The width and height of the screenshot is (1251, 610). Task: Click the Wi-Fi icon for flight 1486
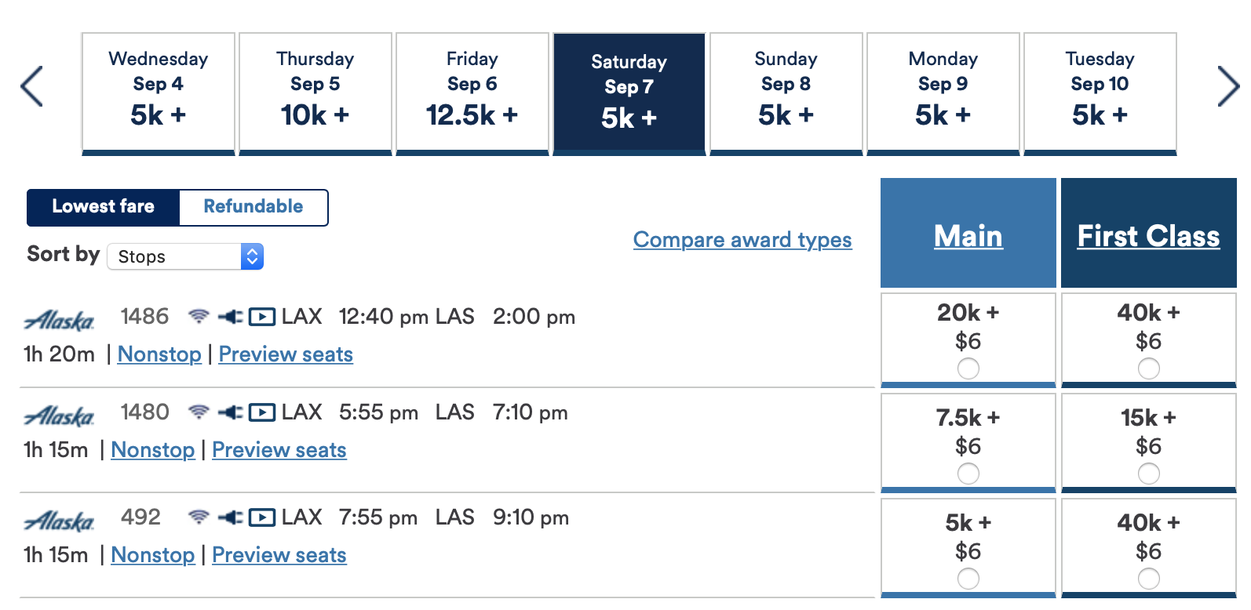tap(199, 316)
